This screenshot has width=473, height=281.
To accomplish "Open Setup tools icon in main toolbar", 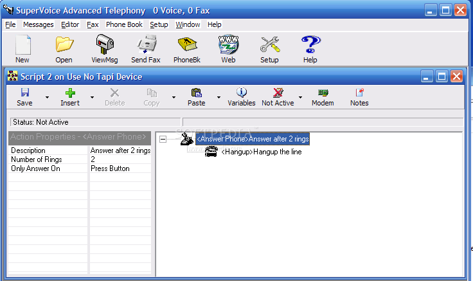I will pyautogui.click(x=270, y=44).
